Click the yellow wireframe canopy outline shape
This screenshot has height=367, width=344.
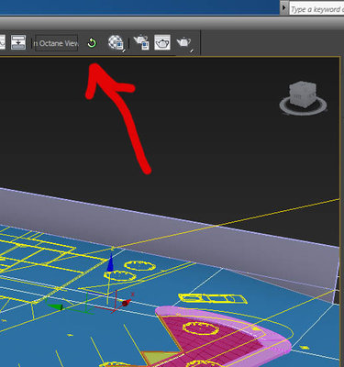(213, 298)
